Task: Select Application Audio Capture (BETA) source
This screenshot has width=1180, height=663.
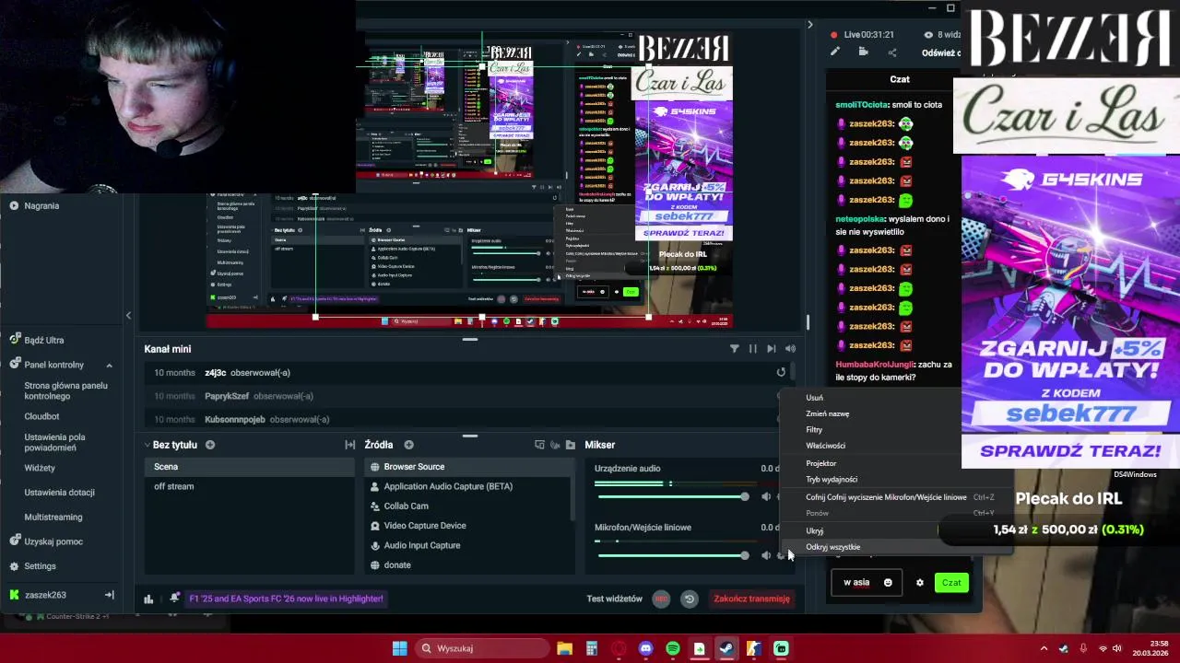Action: point(468,486)
